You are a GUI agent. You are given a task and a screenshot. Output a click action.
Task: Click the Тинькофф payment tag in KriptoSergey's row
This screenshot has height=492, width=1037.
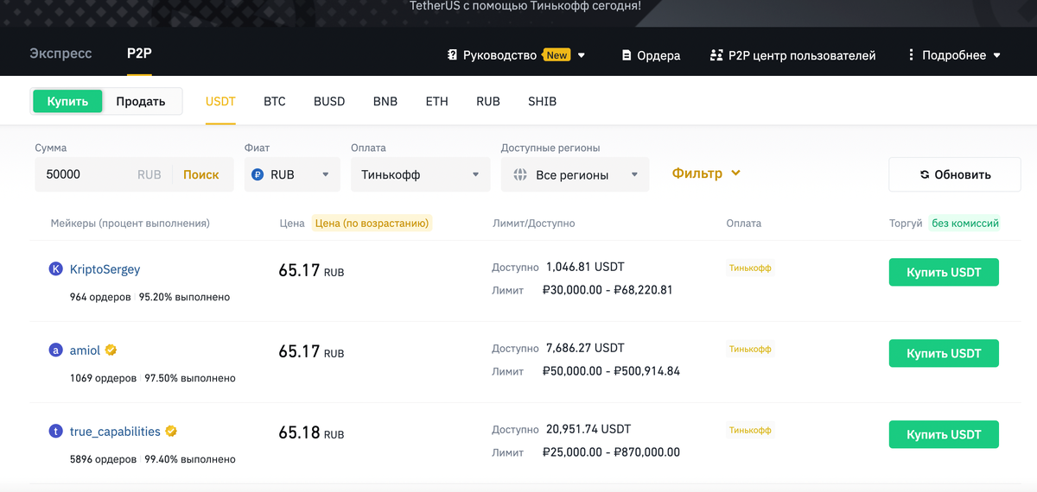click(x=750, y=268)
